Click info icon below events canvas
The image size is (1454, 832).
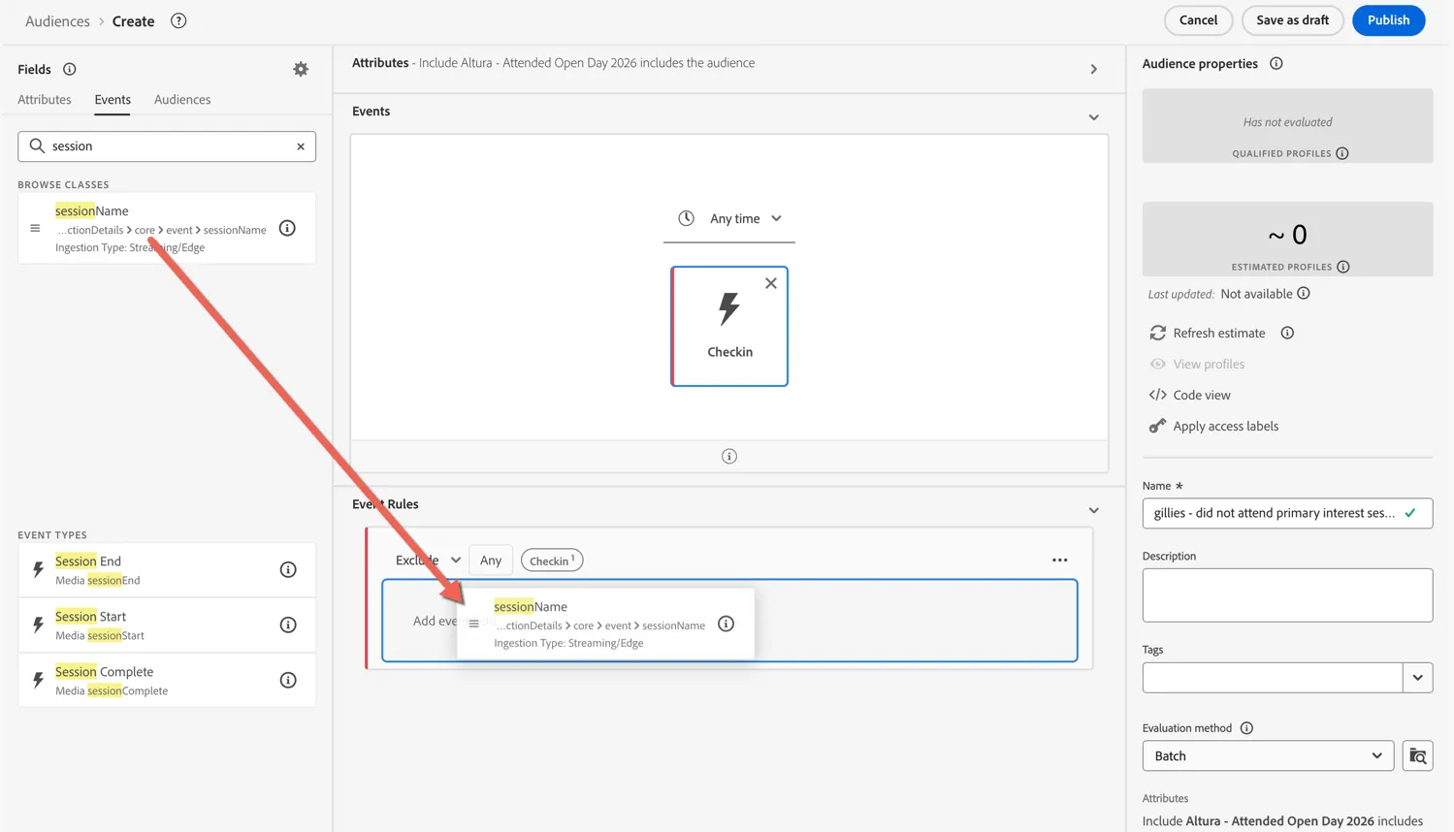(x=729, y=456)
